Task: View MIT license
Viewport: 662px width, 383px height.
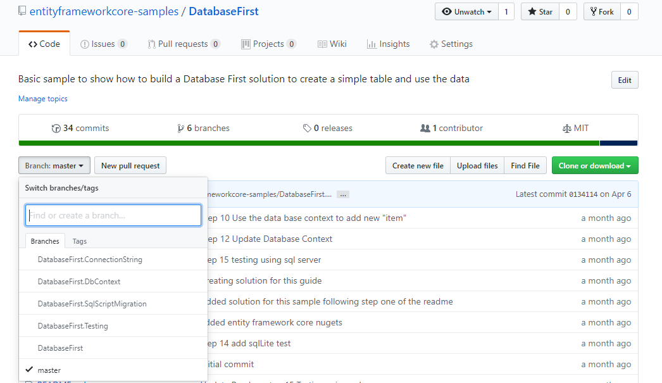Action: (x=575, y=129)
